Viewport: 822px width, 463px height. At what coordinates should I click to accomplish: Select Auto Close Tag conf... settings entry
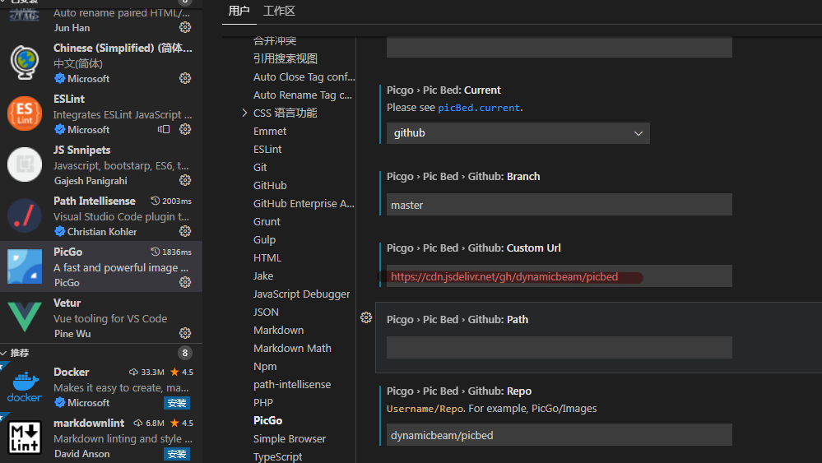[304, 77]
